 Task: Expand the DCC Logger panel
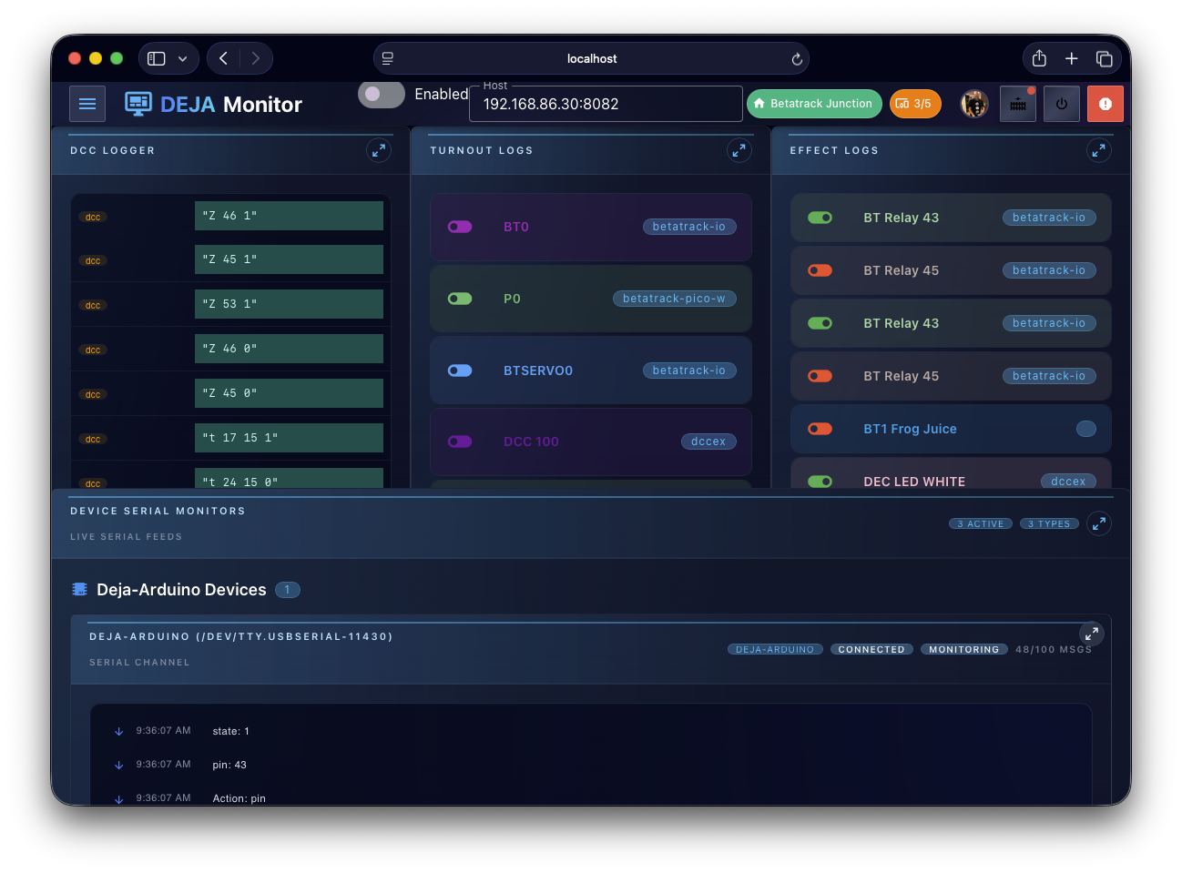tap(379, 150)
